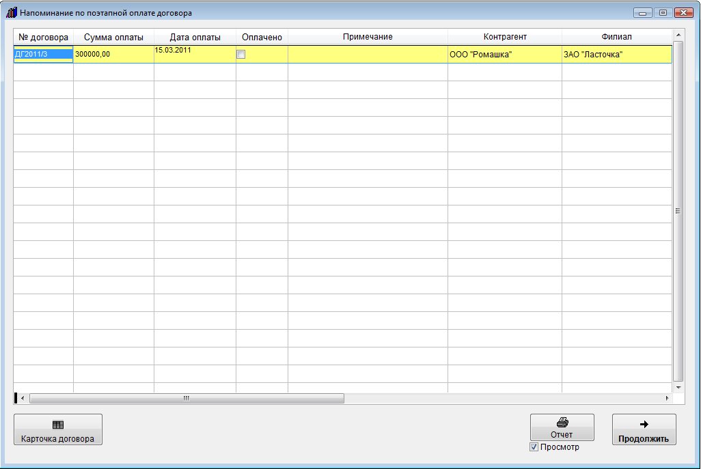
Task: Click the Примечание column header
Action: coord(368,37)
